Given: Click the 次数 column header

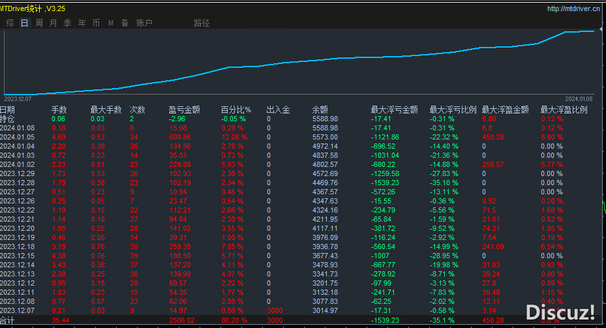Looking at the screenshot, I should click(137, 110).
